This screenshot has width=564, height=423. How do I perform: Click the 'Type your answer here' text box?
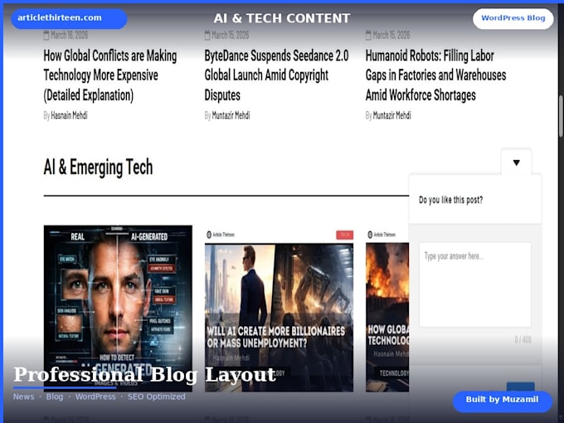[x=474, y=284]
